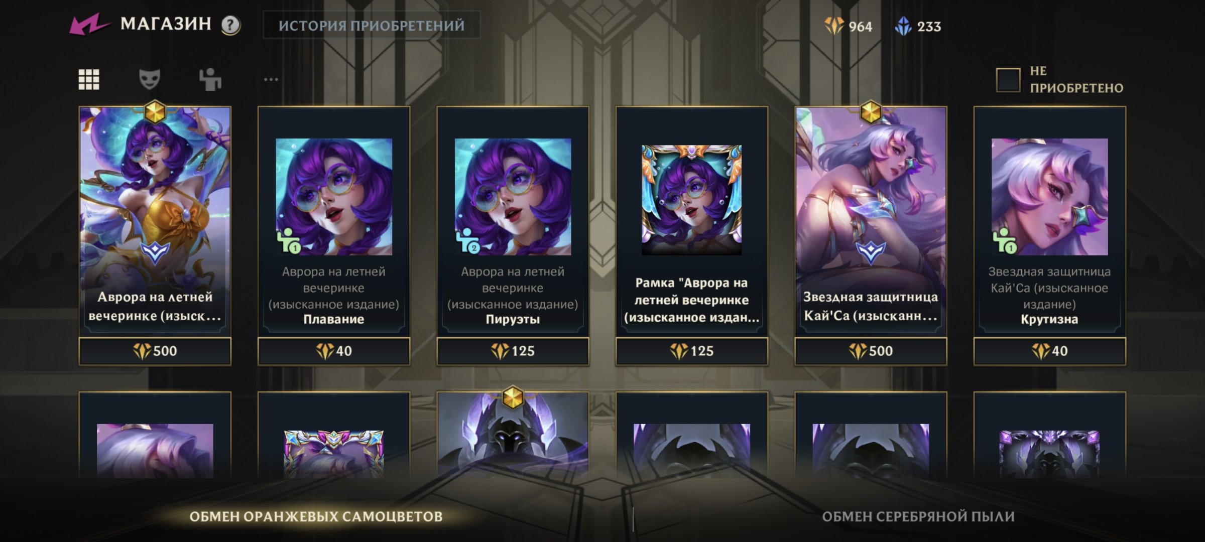Select the mask skins filter icon
1205x542 pixels.
149,79
